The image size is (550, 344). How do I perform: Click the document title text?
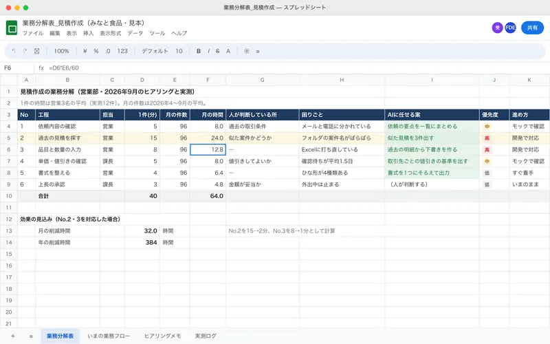pos(83,23)
